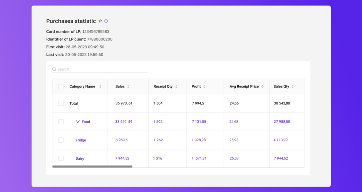Tick the Fridge row checkbox
The width and height of the screenshot is (362, 192).
click(61, 140)
